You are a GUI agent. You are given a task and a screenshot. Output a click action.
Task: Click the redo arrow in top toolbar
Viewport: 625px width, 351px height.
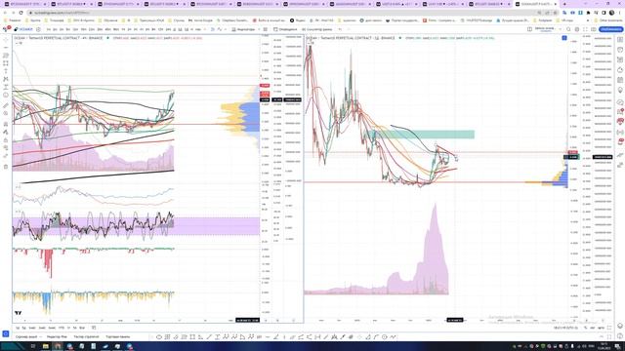[x=348, y=29]
